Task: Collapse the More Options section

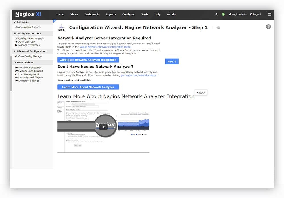Action: click(15, 63)
